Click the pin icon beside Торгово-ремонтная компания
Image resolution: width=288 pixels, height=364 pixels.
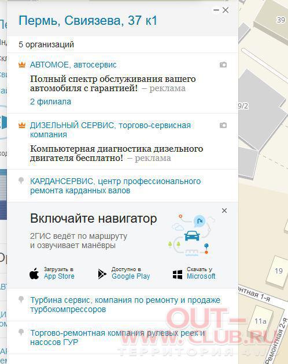coord(21,332)
